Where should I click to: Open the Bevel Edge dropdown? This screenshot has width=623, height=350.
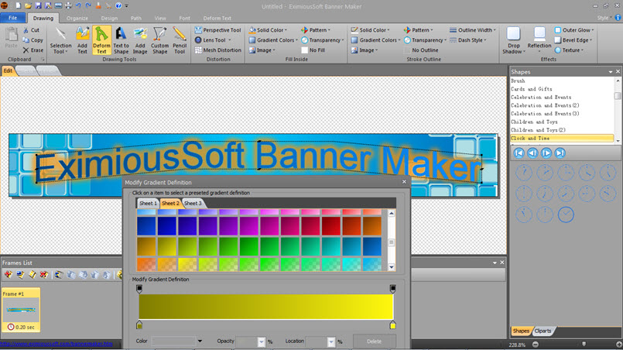click(x=573, y=40)
